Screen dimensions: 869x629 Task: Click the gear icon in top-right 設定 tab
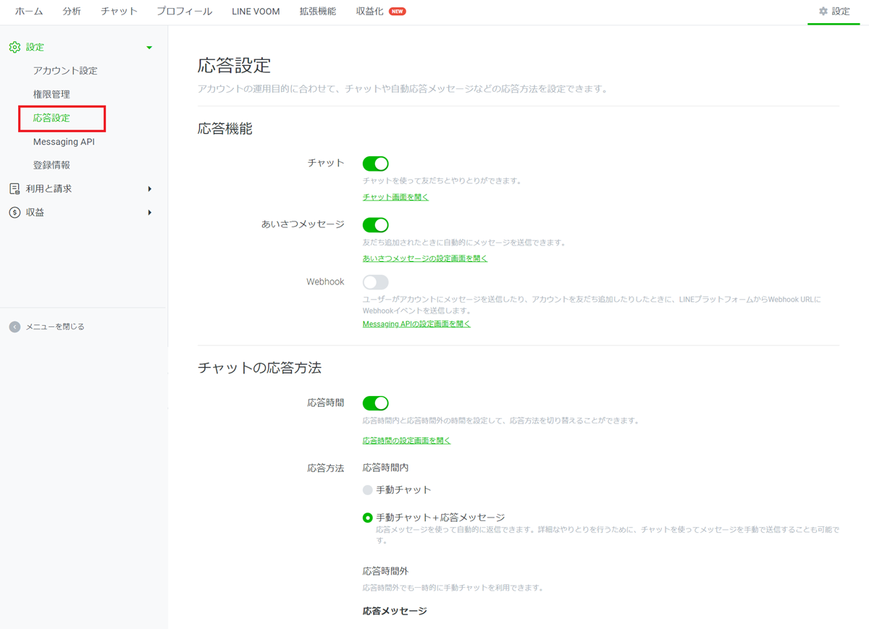823,12
